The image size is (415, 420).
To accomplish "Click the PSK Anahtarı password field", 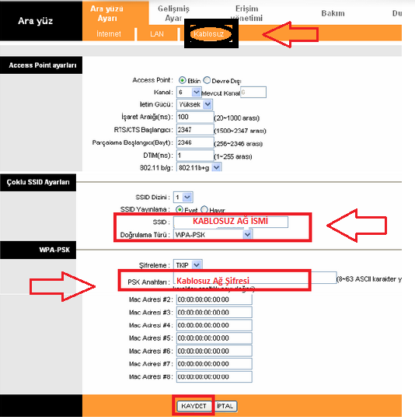I will pos(255,278).
